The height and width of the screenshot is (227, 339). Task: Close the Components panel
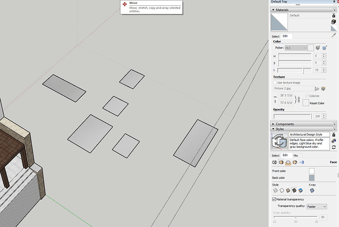335,124
